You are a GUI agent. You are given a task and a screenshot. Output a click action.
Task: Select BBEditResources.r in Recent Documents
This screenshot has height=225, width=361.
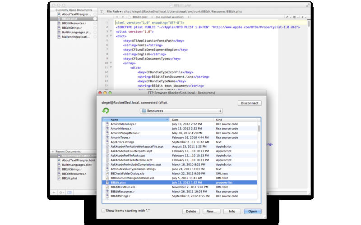(x=74, y=174)
